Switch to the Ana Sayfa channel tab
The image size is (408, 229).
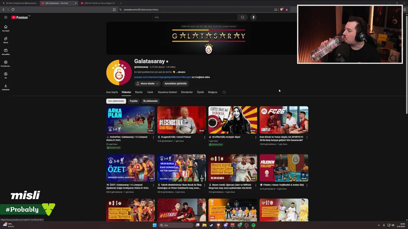(112, 92)
